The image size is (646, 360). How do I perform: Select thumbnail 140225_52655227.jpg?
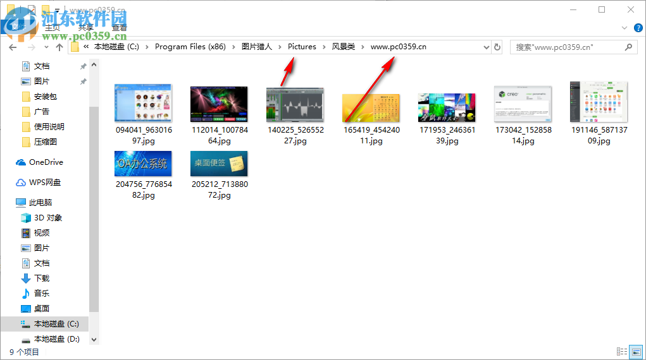point(295,105)
